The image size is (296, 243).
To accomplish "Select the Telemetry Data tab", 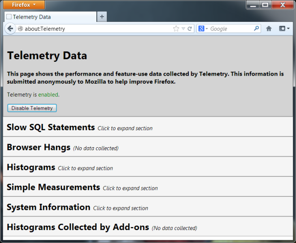I will point(50,17).
